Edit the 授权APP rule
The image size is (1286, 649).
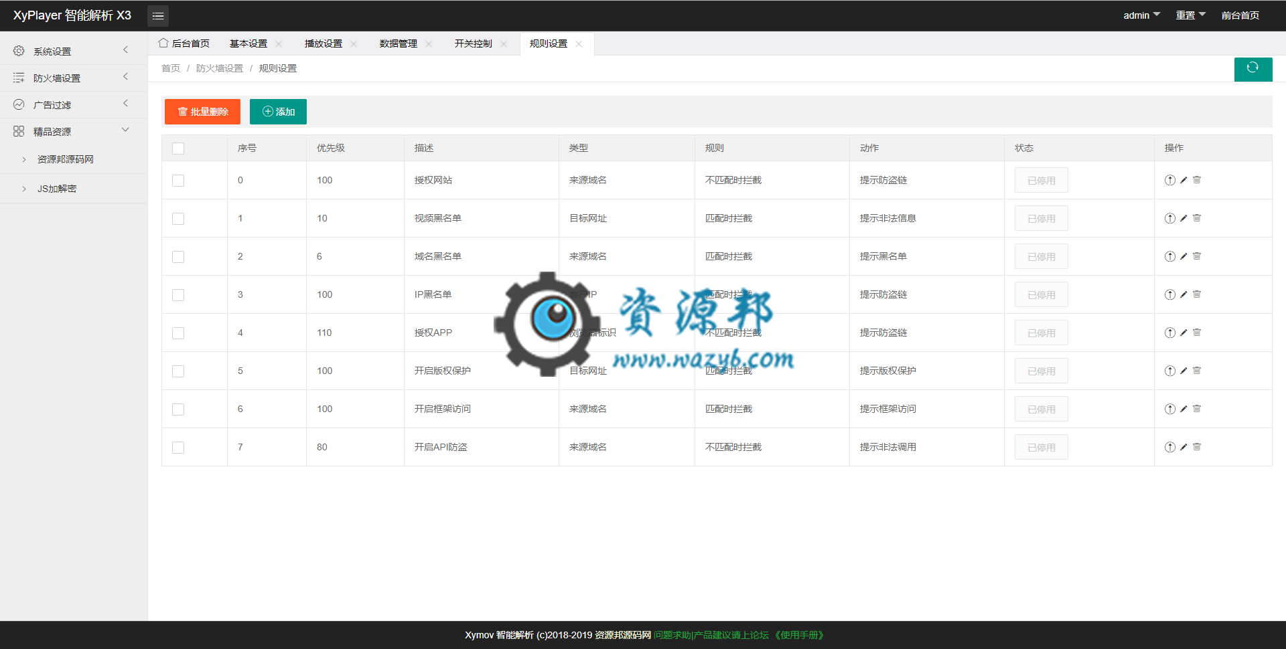click(1184, 333)
